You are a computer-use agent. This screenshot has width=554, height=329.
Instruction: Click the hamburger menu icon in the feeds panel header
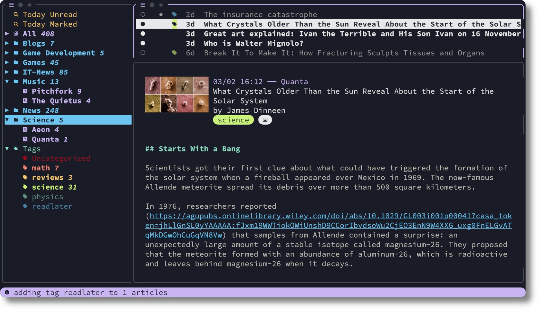pos(11,5)
